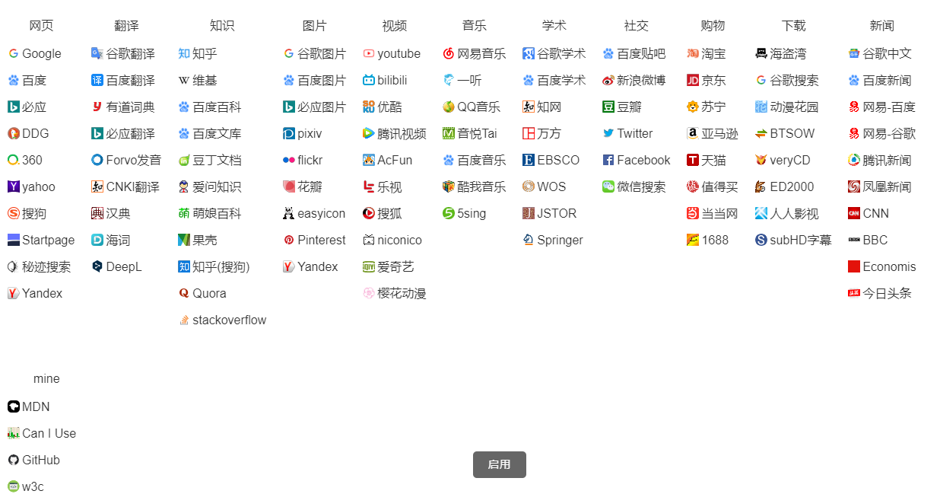Viewport: 940px width, 494px height.
Task: Click the Google icon in the 网页 column
Action: coord(13,54)
